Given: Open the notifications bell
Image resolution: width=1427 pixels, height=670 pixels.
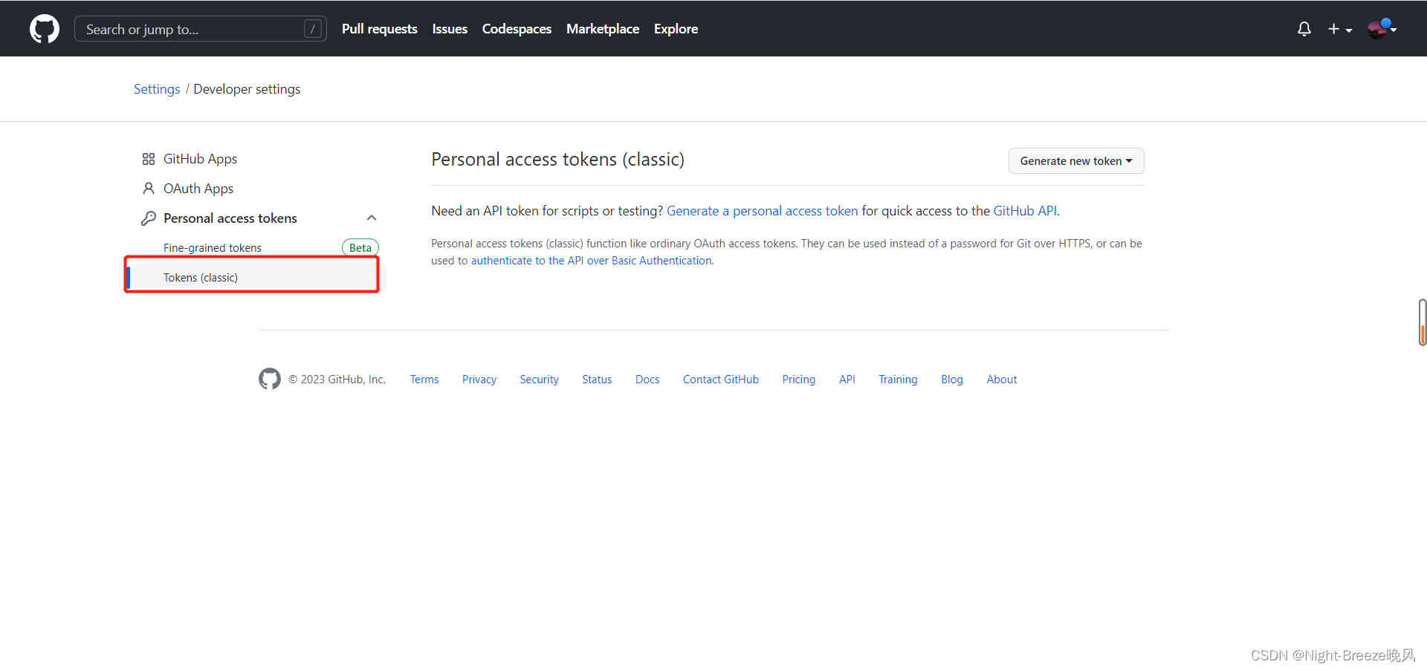Looking at the screenshot, I should click(1304, 29).
